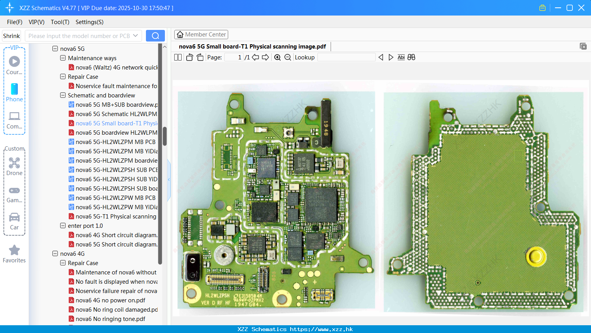Open the Tool(T) menu
Viewport: 591px width, 333px height.
coord(60,22)
